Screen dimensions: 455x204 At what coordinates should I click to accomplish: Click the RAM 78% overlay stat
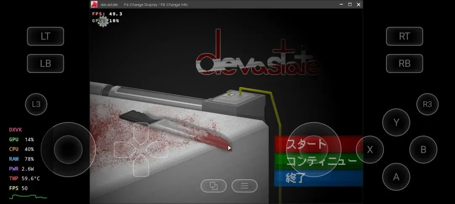[21, 159]
